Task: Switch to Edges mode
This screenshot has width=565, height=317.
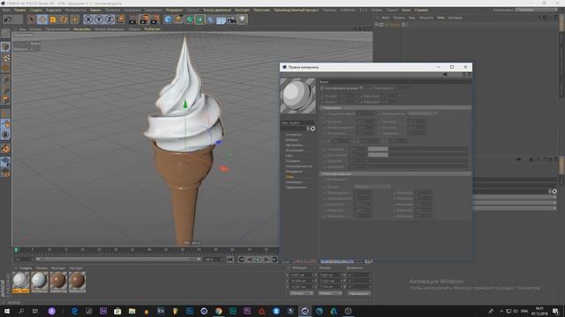Action: pyautogui.click(x=5, y=89)
